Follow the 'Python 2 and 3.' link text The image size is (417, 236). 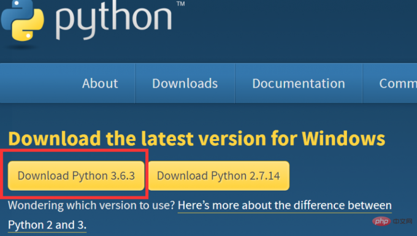[x=47, y=225]
